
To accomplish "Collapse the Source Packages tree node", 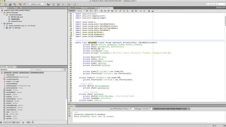I will click(x=2, y=13).
